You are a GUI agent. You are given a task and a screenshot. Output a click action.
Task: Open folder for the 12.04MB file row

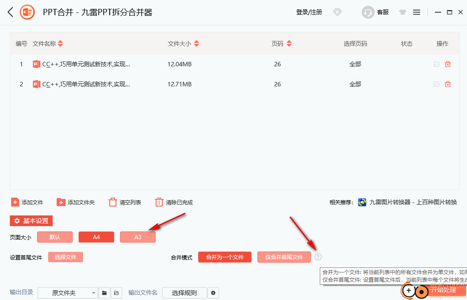click(x=436, y=64)
